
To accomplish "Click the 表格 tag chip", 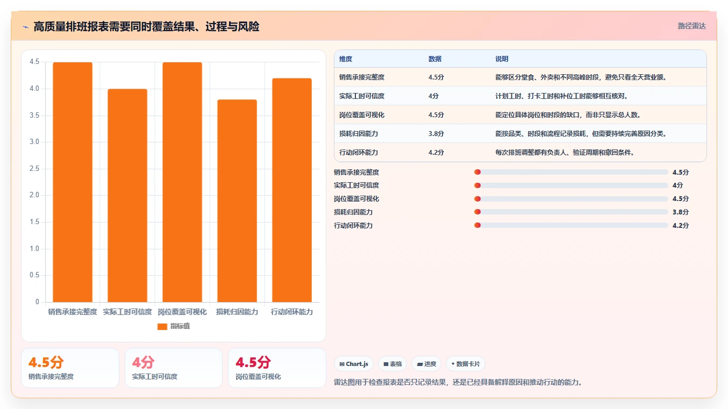I will pos(392,364).
